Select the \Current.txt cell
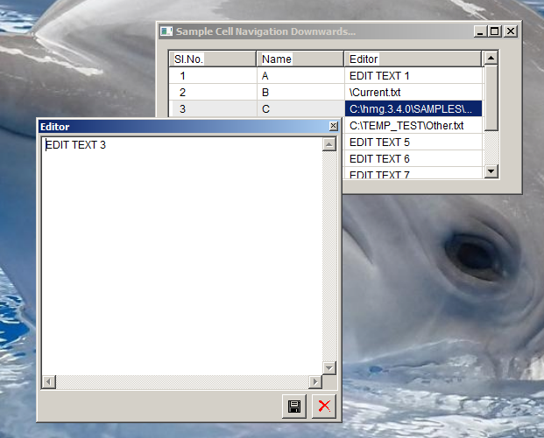The height and width of the screenshot is (438, 544). coord(413,92)
